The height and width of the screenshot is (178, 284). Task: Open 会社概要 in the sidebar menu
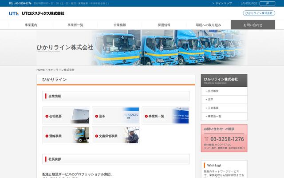tap(224, 91)
